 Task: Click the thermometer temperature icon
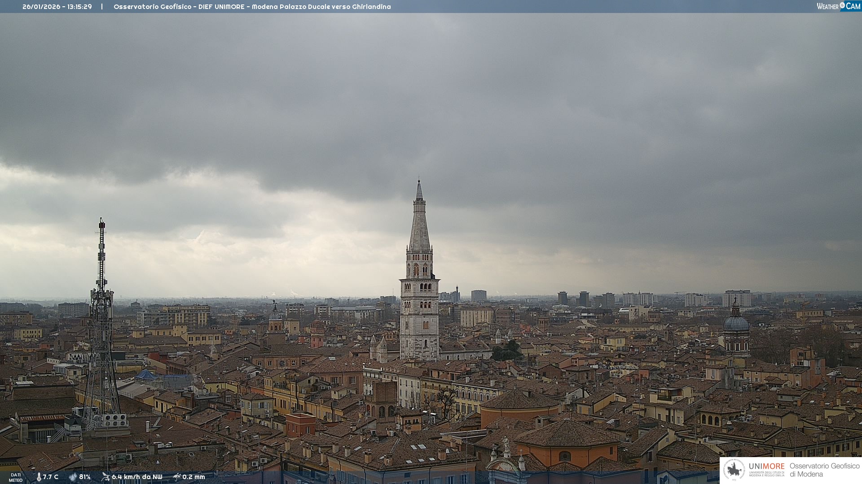39,477
